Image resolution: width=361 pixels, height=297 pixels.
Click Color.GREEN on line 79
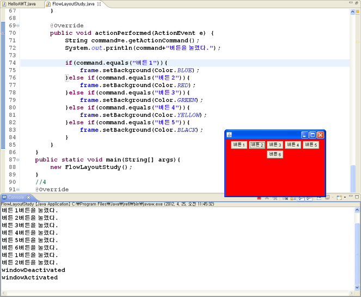pyautogui.click(x=176, y=100)
